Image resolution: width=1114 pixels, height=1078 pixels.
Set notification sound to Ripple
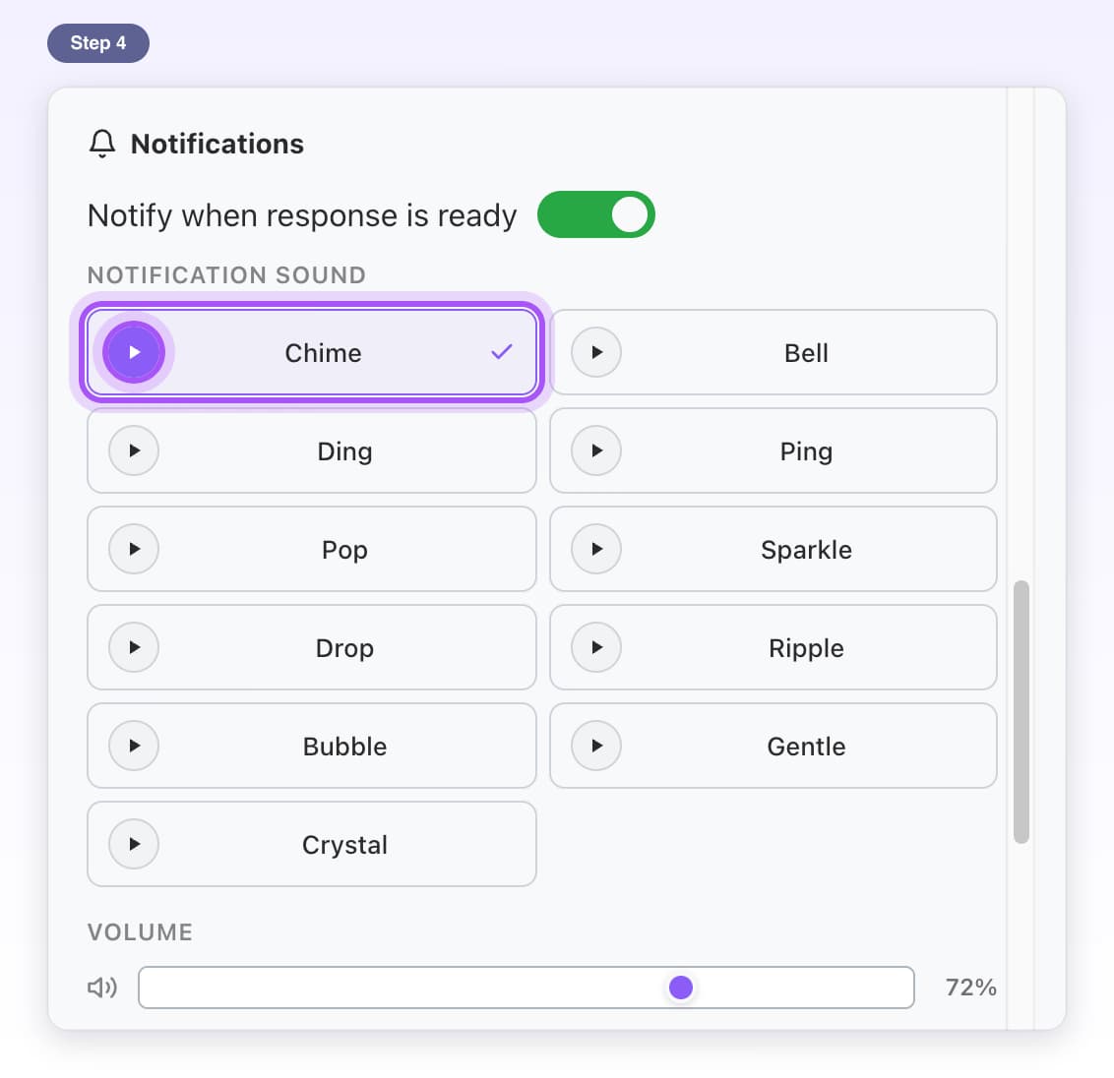click(x=774, y=647)
